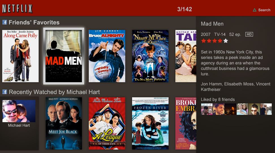Click the green triangle Search icon

255,10
